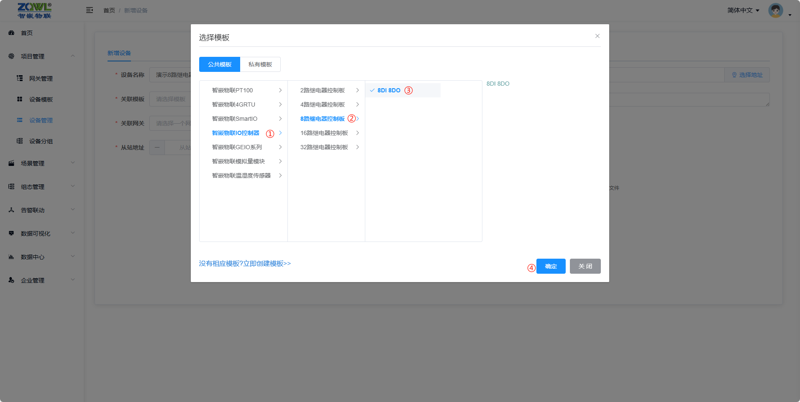Select 智嵌物联IO控制器 category
Image resolution: width=800 pixels, height=402 pixels.
(244, 133)
